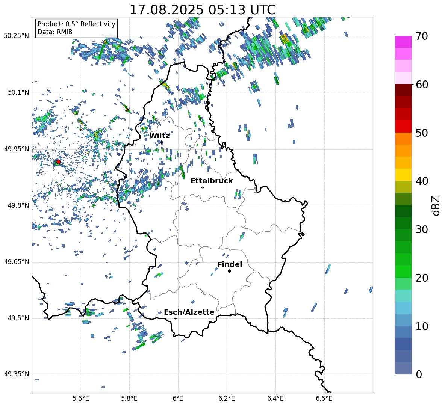The image size is (445, 406).
Task: Click the magenta swatch near 70 dBZ
Action: tap(403, 42)
